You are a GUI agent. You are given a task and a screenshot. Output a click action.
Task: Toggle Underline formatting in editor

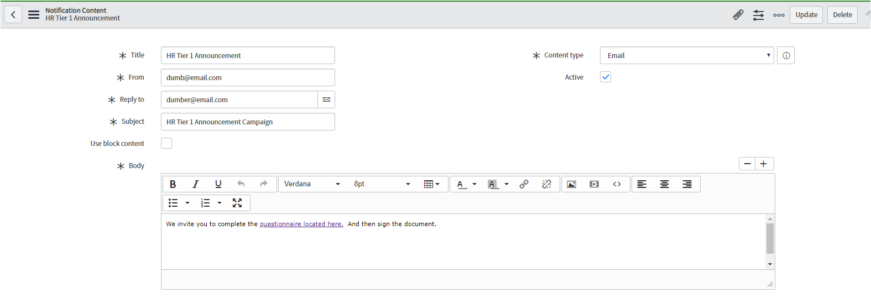[218, 184]
